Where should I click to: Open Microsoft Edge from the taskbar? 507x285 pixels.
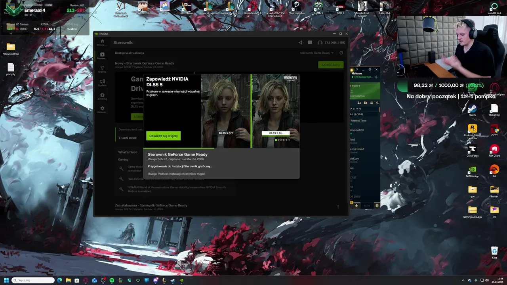click(59, 280)
